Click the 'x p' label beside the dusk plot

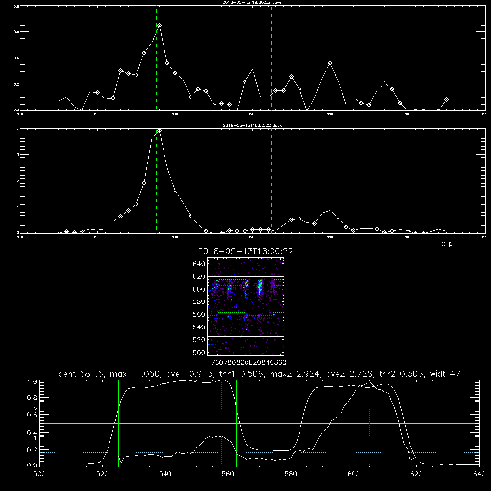click(447, 244)
